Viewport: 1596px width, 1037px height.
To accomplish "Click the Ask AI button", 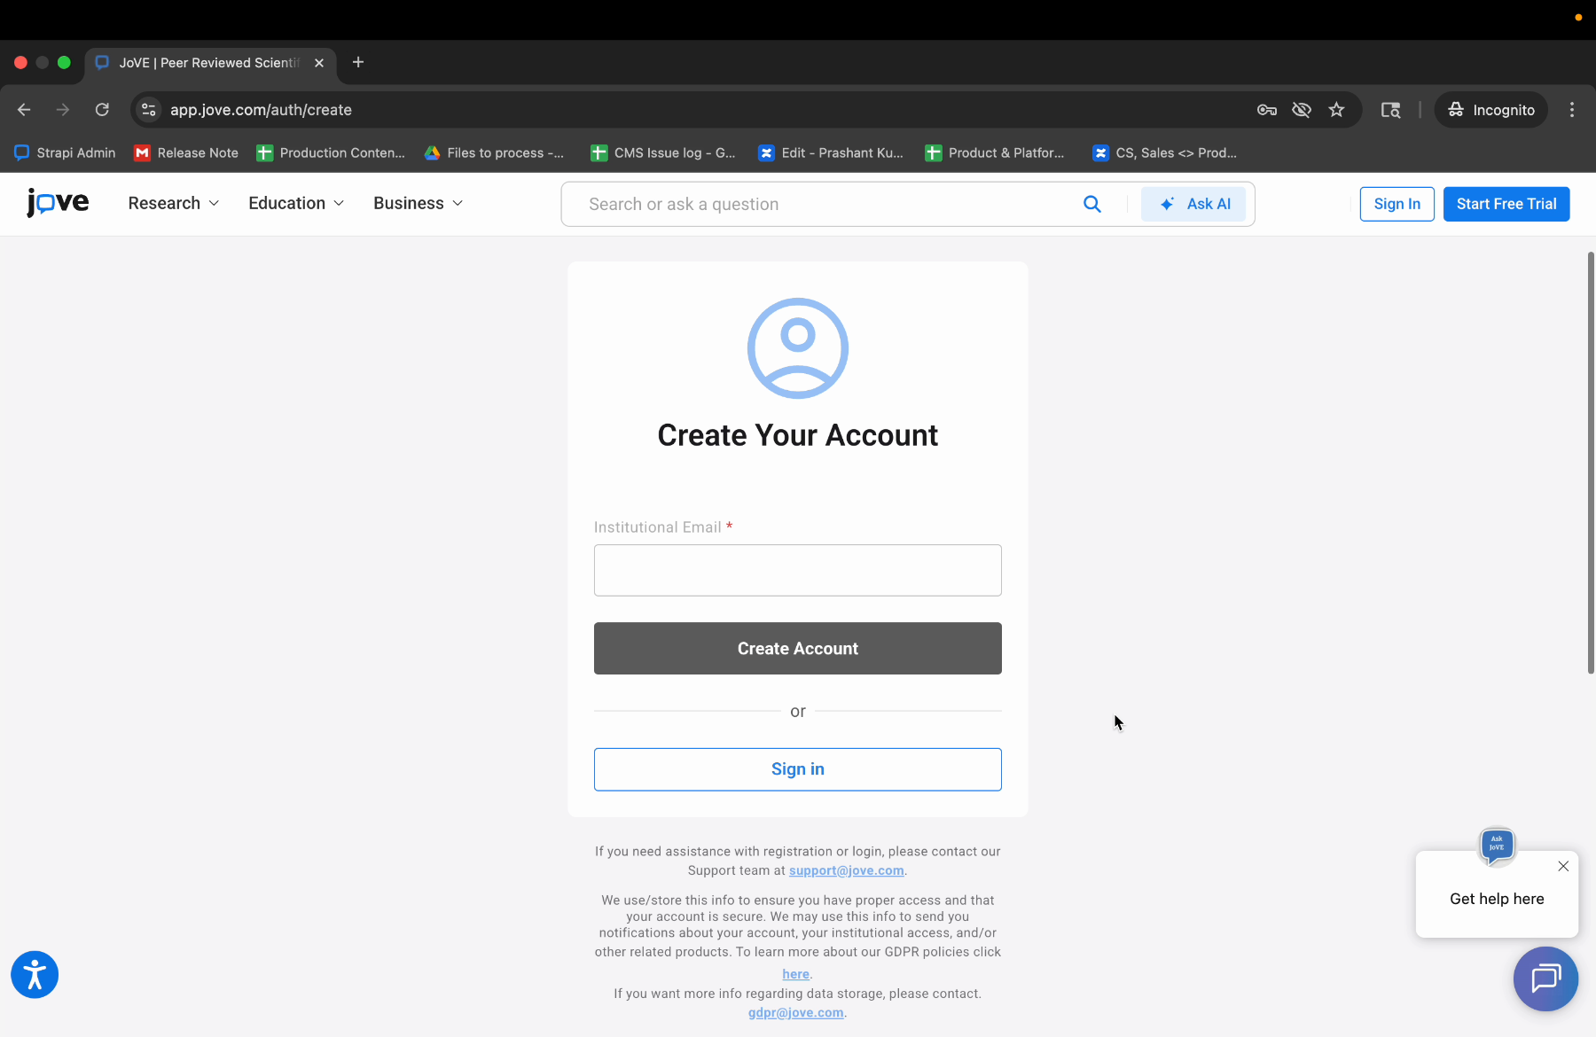I will [x=1193, y=204].
